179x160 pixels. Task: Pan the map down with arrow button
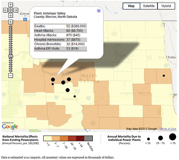coord(10,15)
